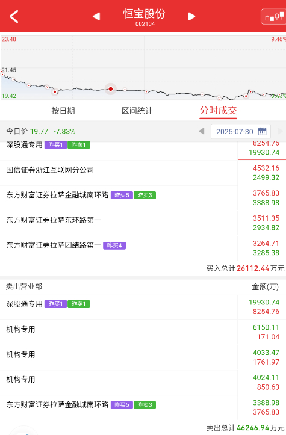The width and height of the screenshot is (286, 435).
Task: Click the 金额(万) column header
Action: tap(265, 286)
